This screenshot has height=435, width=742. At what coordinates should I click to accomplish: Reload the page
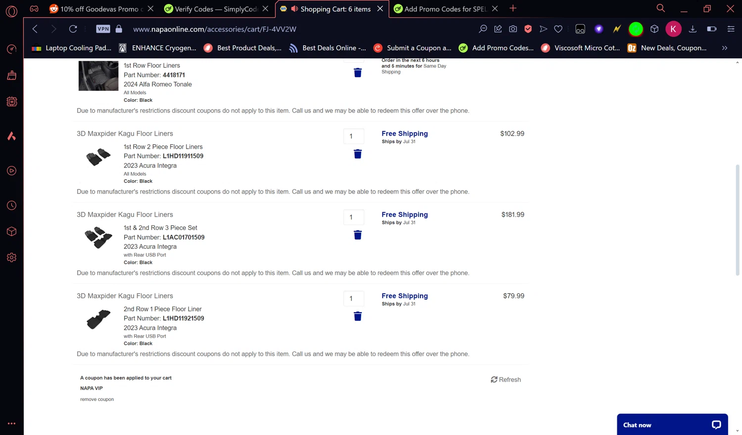tap(73, 29)
